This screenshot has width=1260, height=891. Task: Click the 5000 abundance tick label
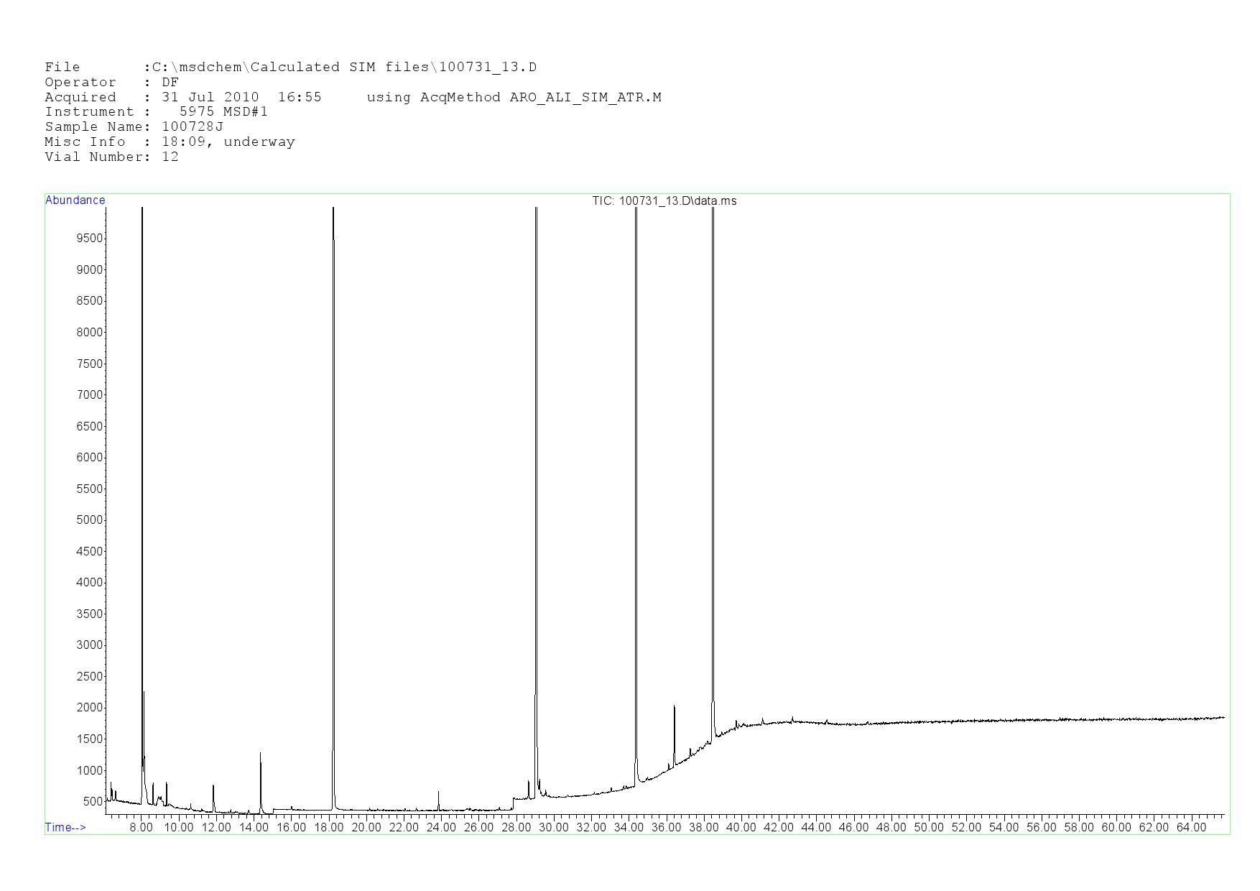click(x=89, y=520)
